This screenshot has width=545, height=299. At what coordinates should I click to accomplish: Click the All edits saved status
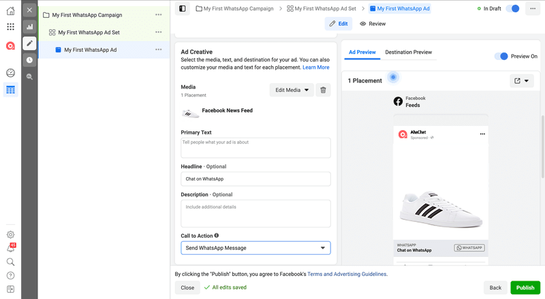click(x=225, y=287)
